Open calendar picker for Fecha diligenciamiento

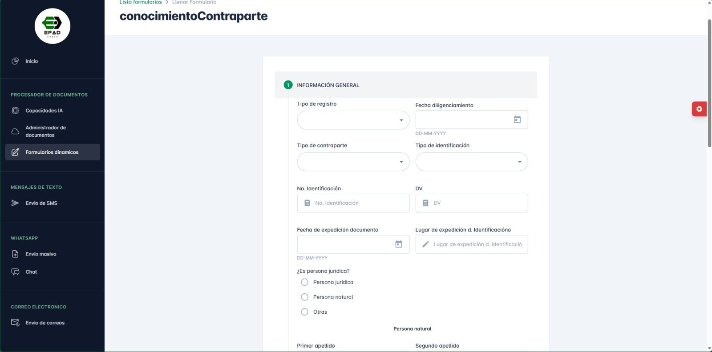tap(517, 120)
